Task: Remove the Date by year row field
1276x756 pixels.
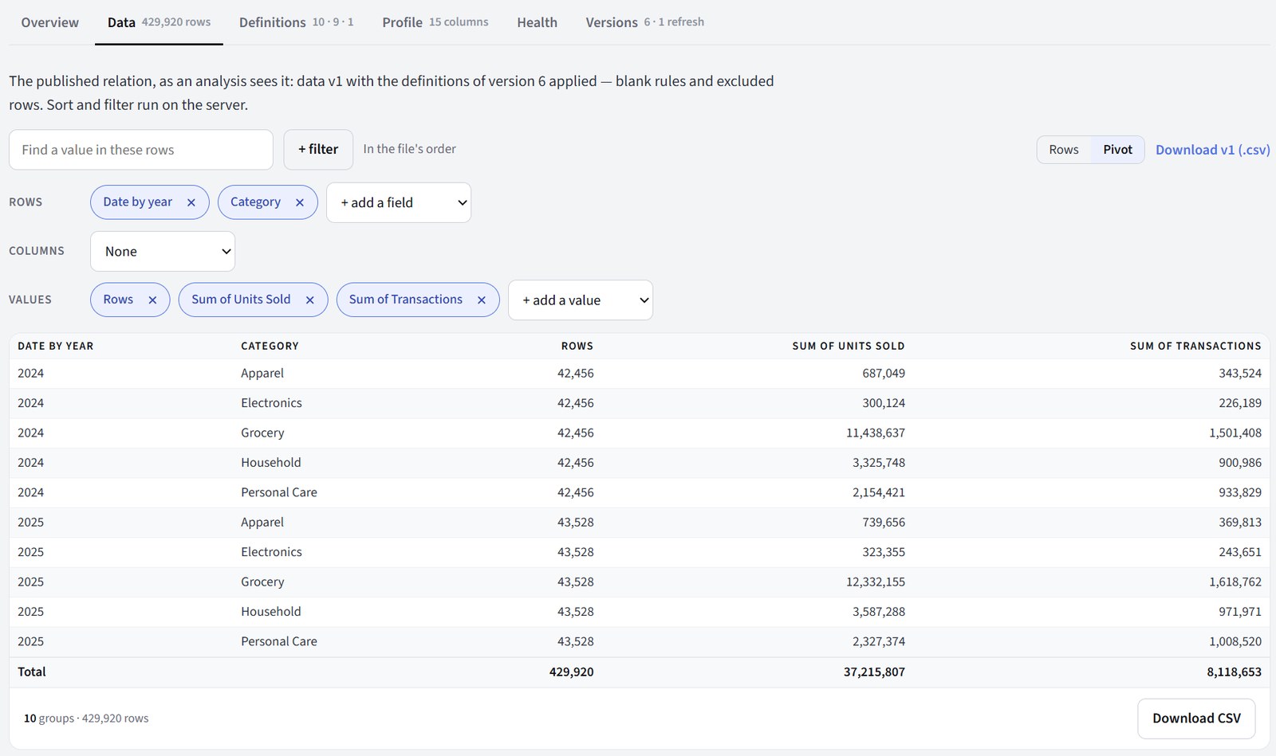Action: point(191,202)
